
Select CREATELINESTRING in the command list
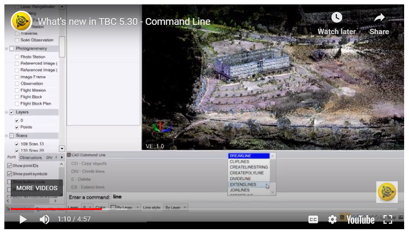tap(249, 167)
